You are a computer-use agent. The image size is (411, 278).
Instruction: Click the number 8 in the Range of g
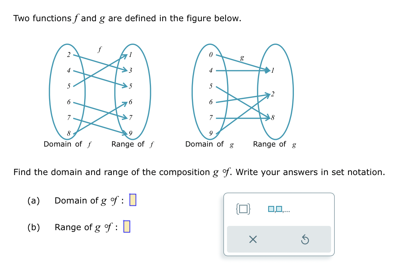[x=272, y=117]
